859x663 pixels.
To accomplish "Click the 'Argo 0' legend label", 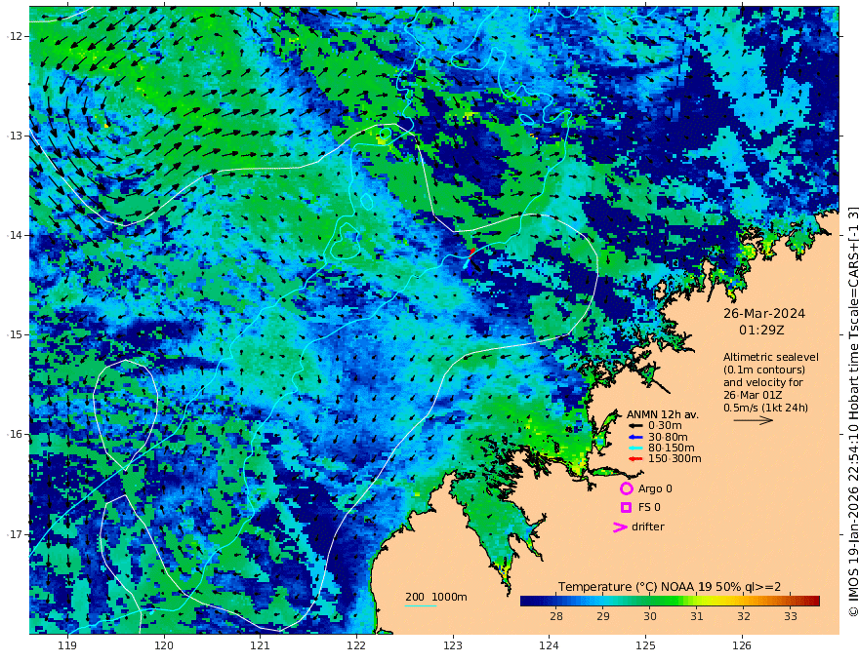I will 655,488.
